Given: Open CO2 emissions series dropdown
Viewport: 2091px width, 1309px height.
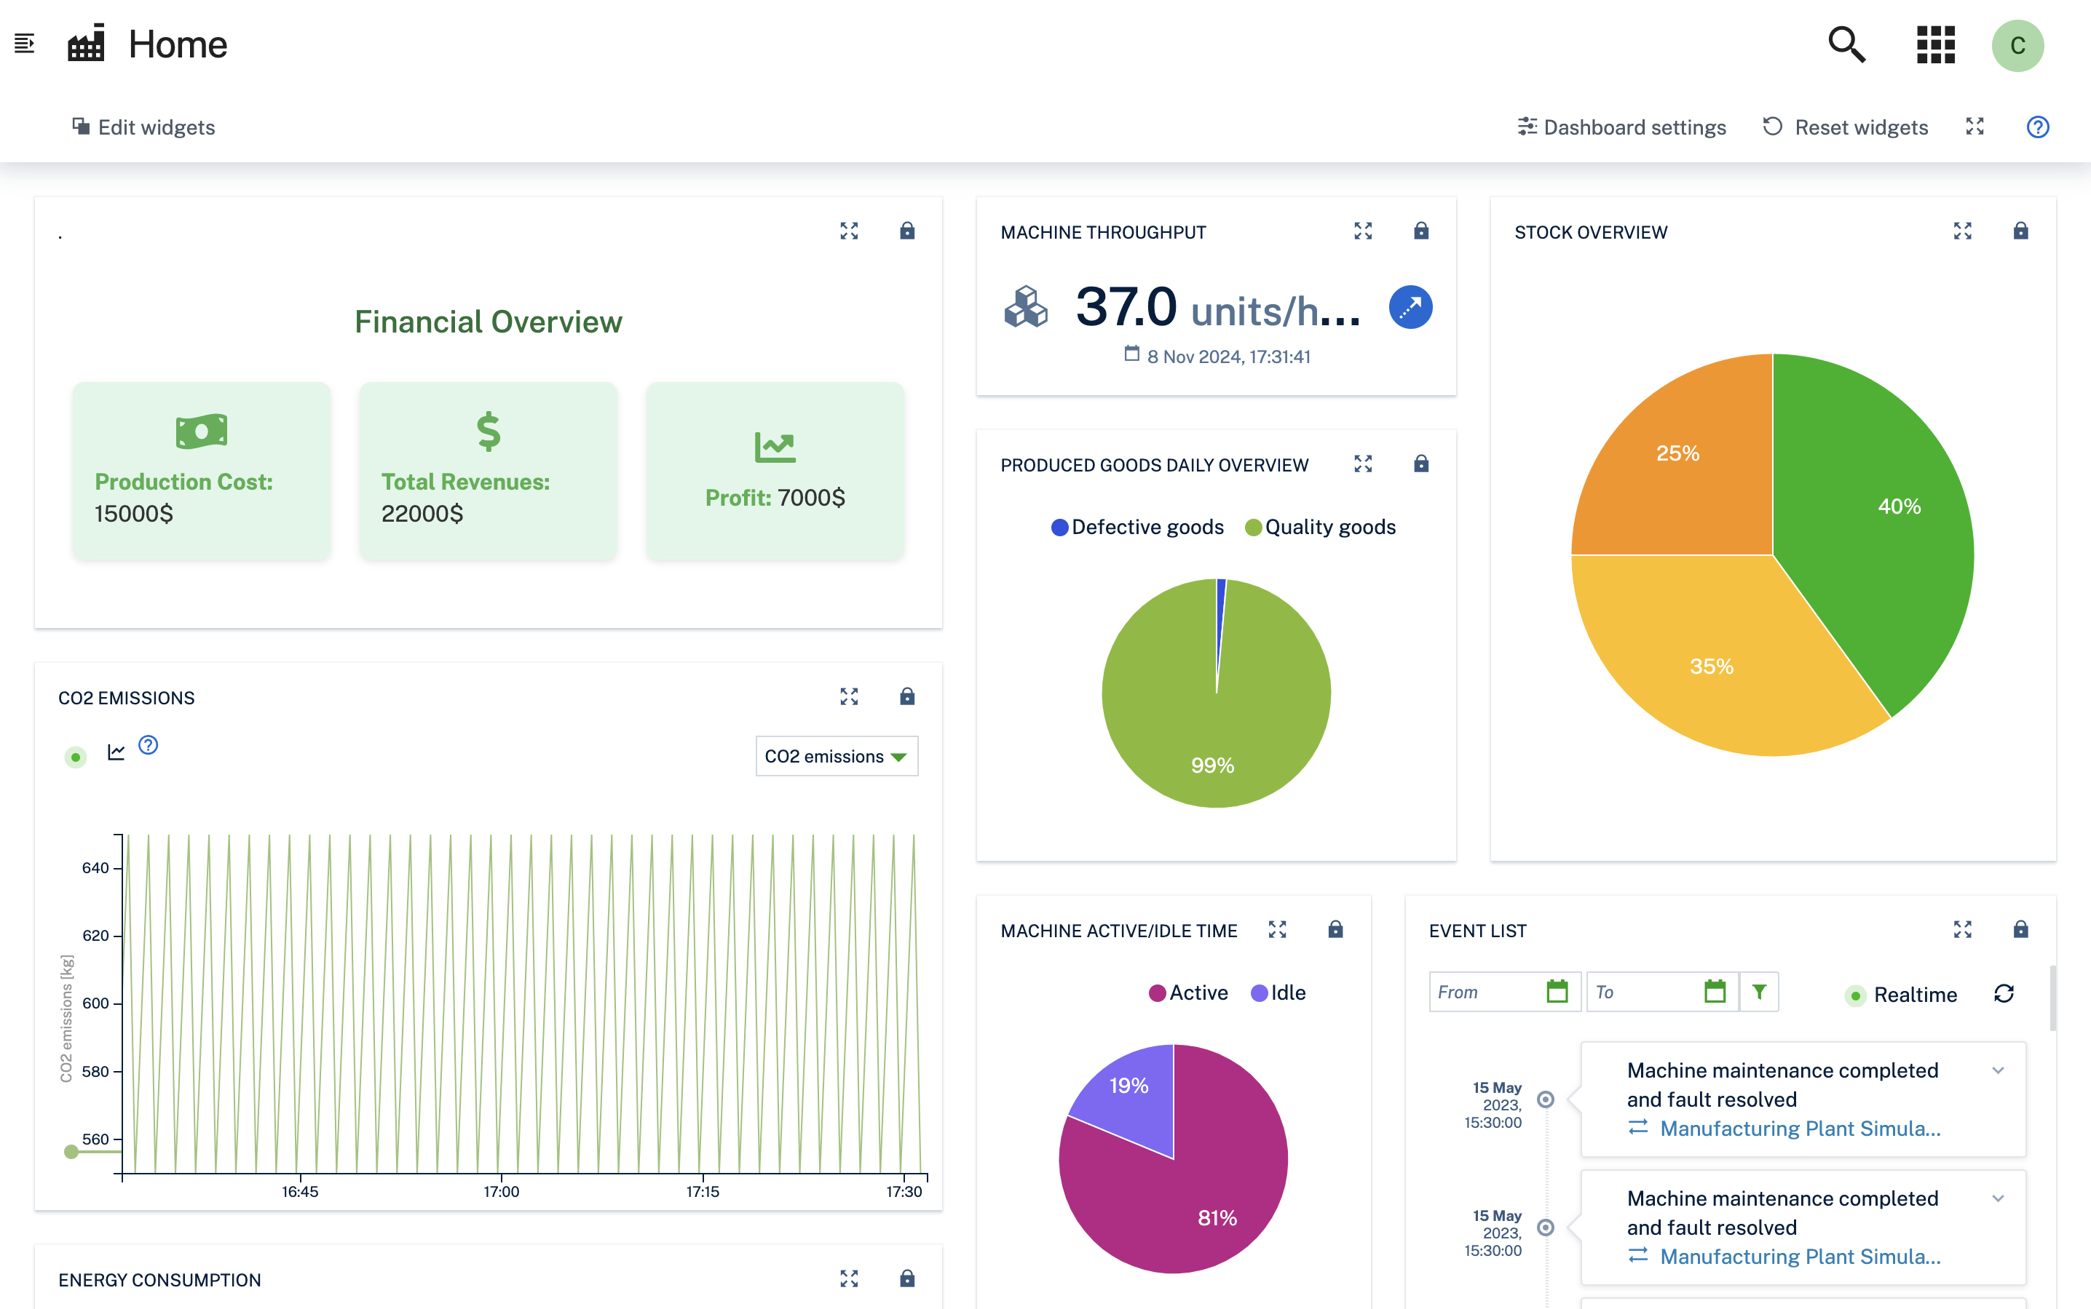Looking at the screenshot, I should click(x=836, y=756).
